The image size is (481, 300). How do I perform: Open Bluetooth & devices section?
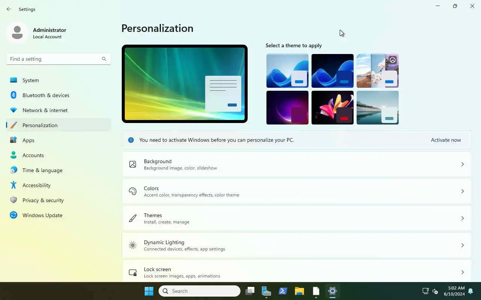(59, 95)
